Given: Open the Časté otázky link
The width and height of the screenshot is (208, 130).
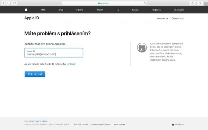Looking at the screenshot, I should point(178,19).
